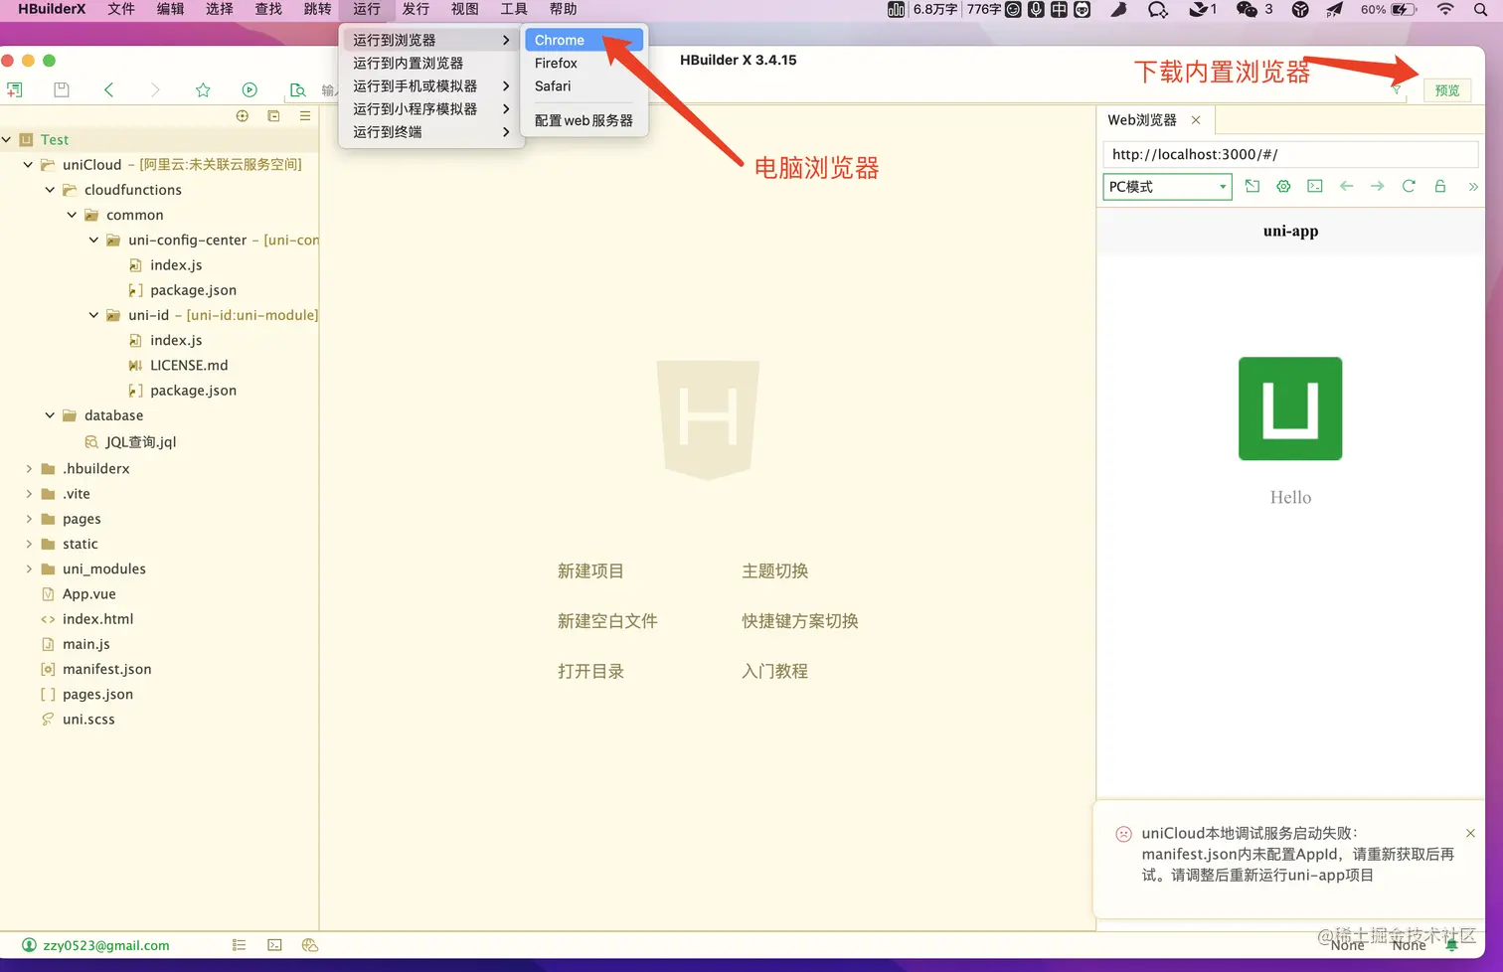
Task: Collapse the uni-id folder
Action: [x=93, y=315]
